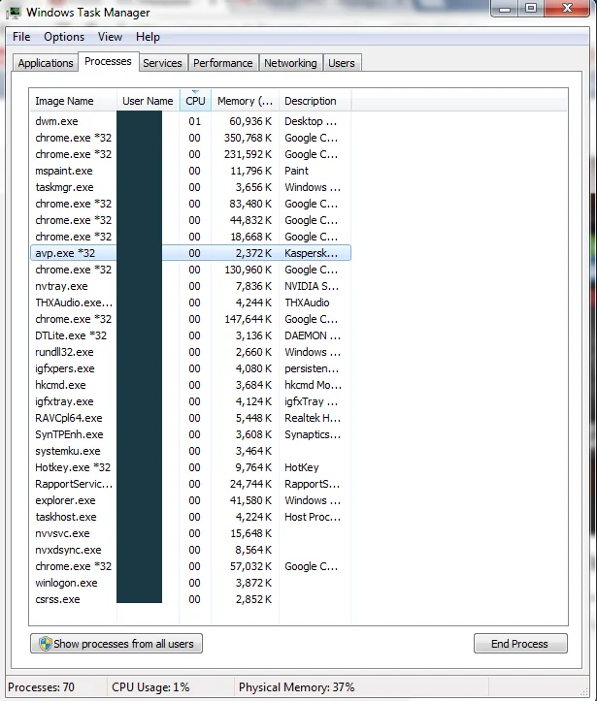Open the Help menu

pyautogui.click(x=148, y=37)
